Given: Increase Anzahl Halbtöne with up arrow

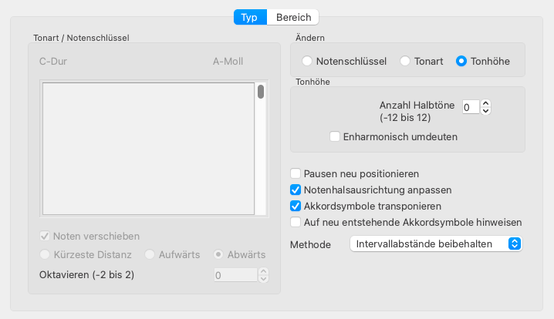Looking at the screenshot, I should tap(486, 102).
